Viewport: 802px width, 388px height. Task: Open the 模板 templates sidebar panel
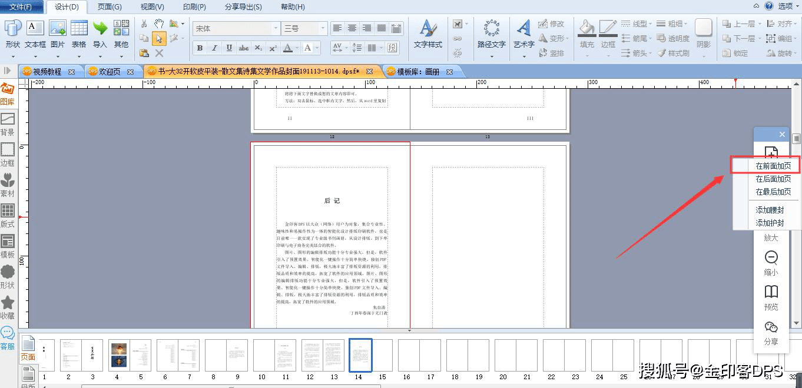point(8,246)
